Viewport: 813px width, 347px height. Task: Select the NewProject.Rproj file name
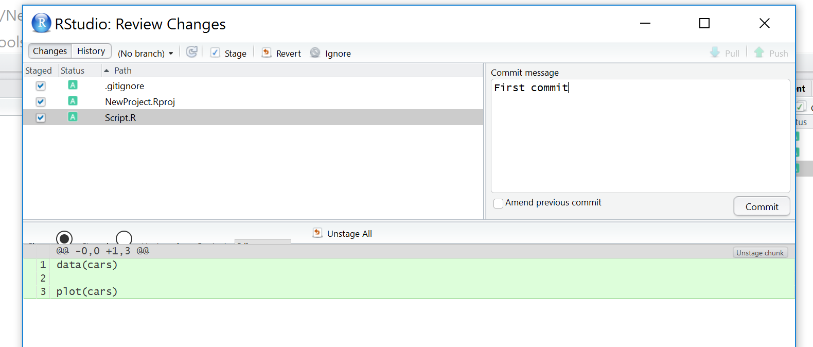(x=140, y=102)
